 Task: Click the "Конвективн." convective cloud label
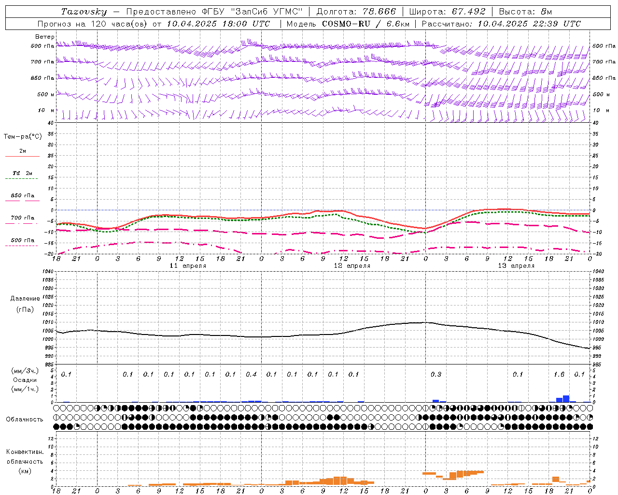(25, 452)
